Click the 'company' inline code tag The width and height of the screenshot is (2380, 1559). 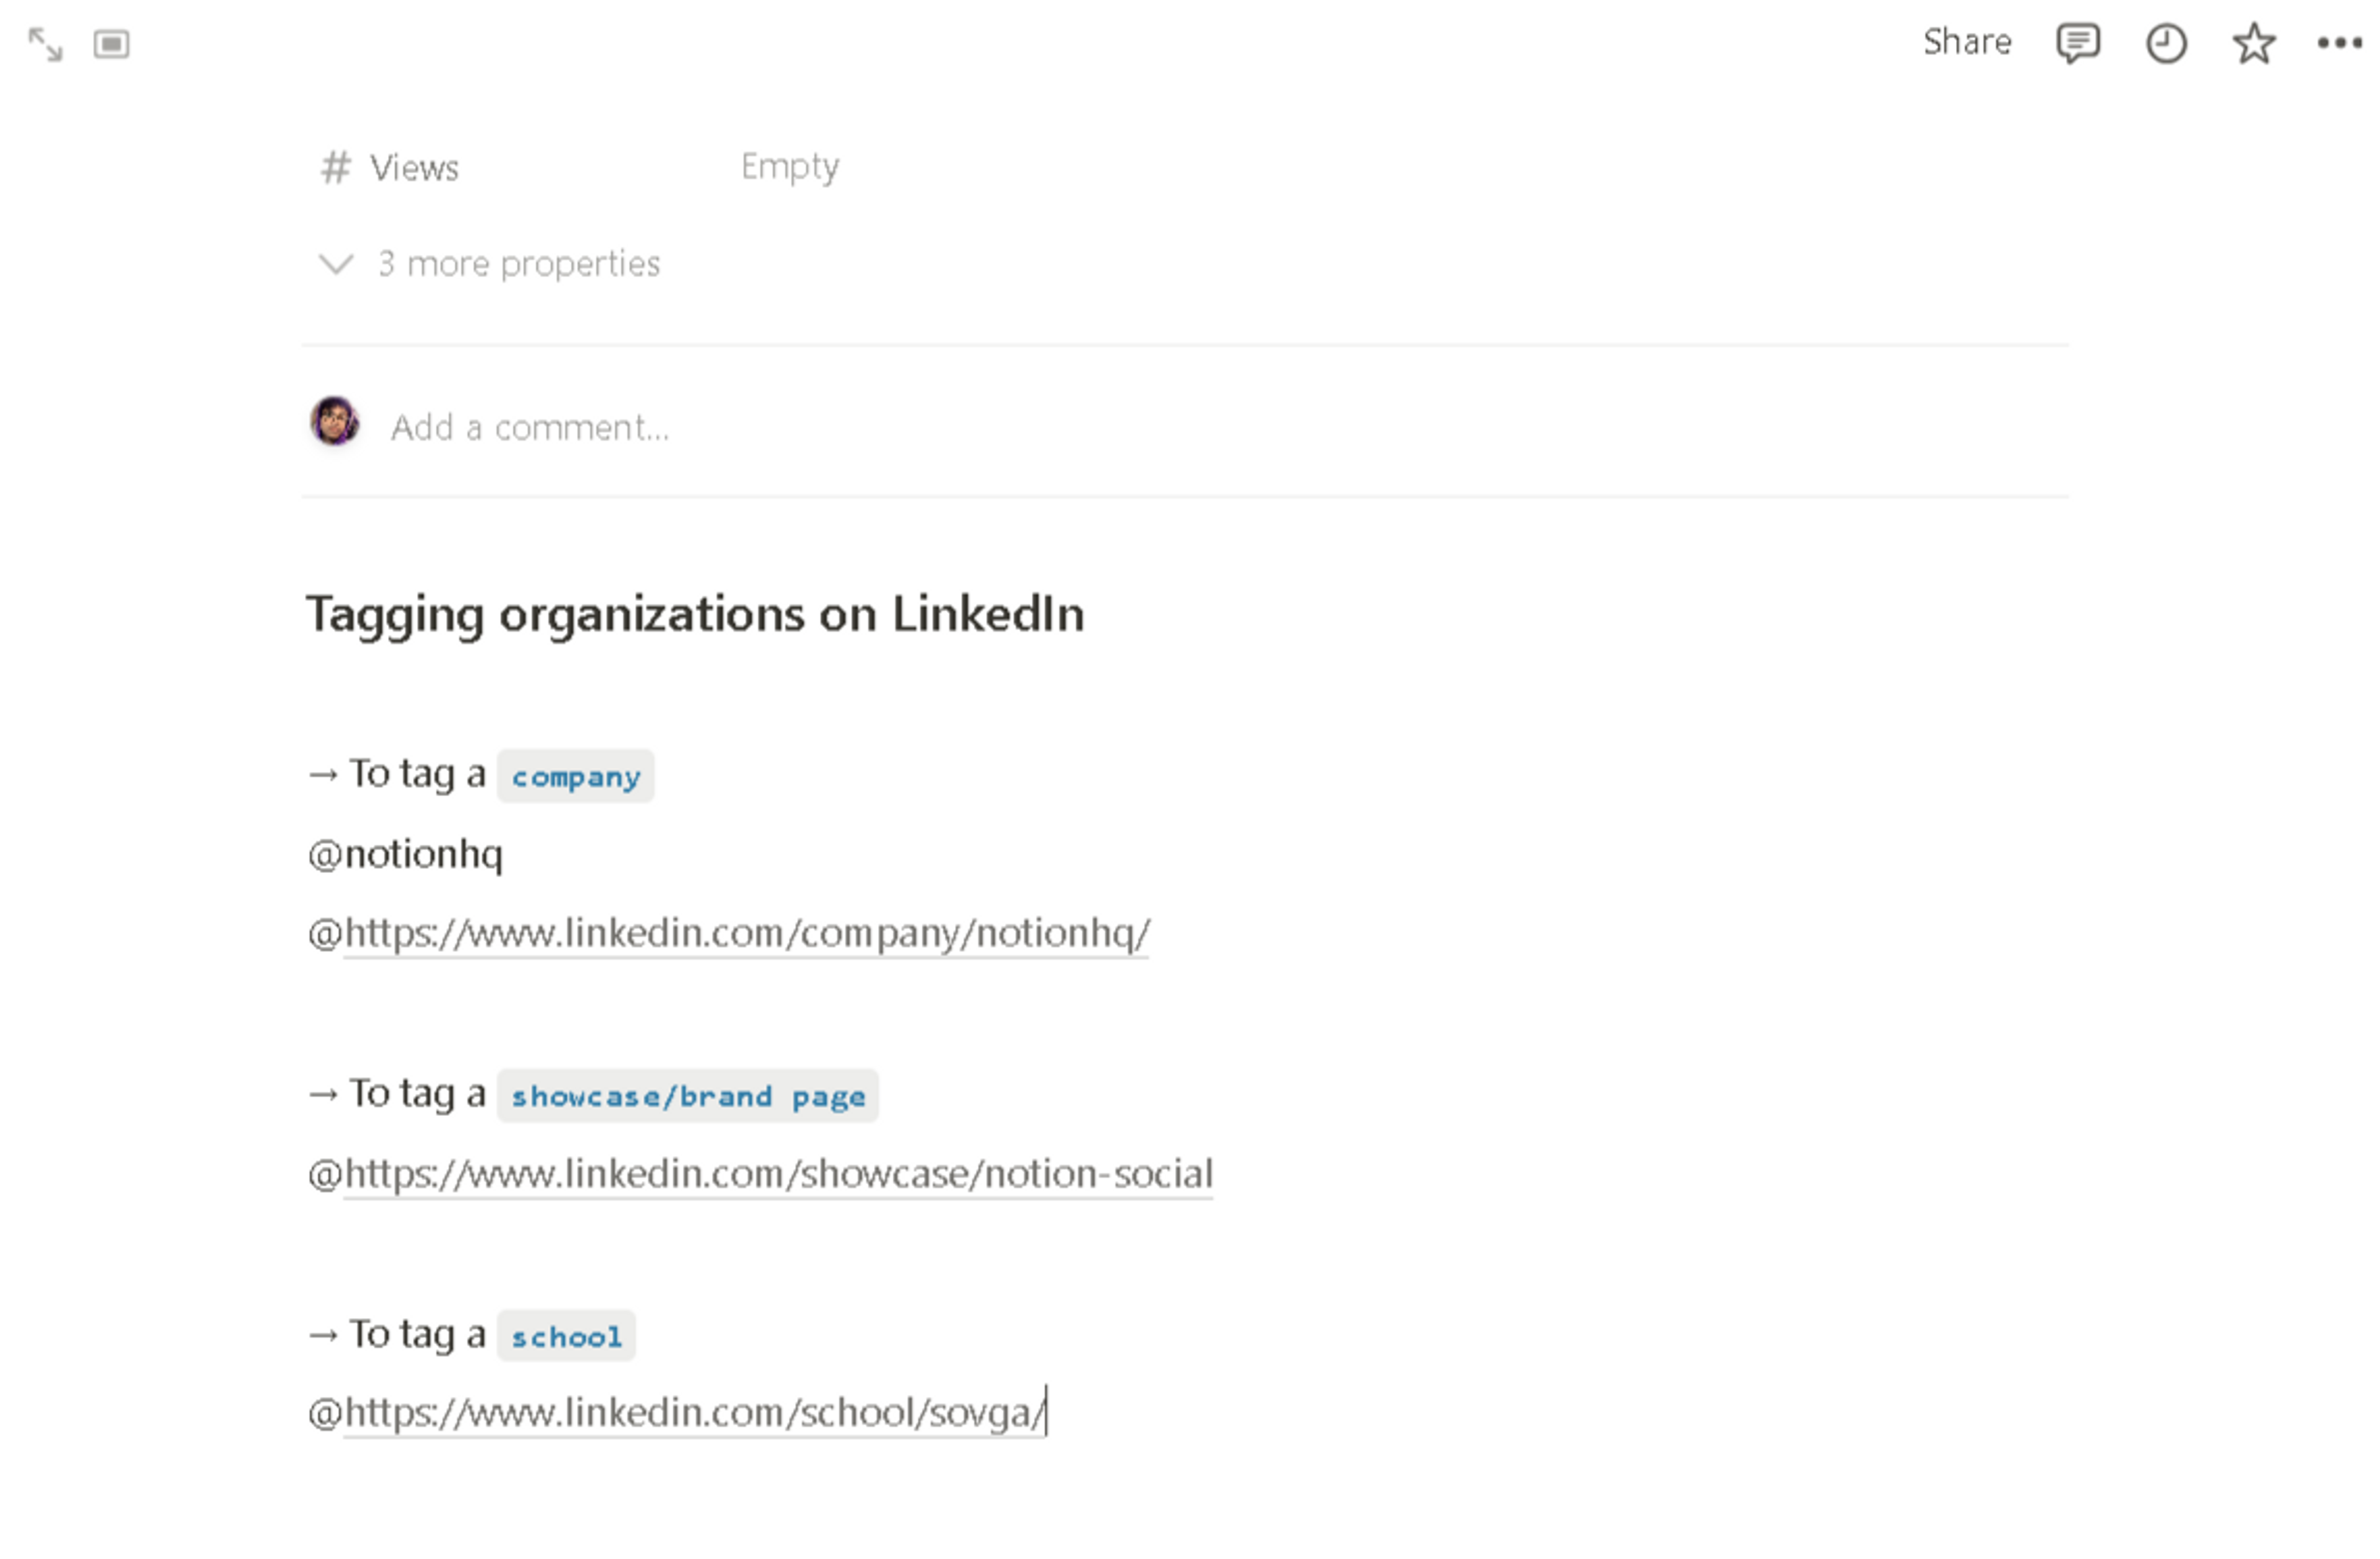(575, 777)
